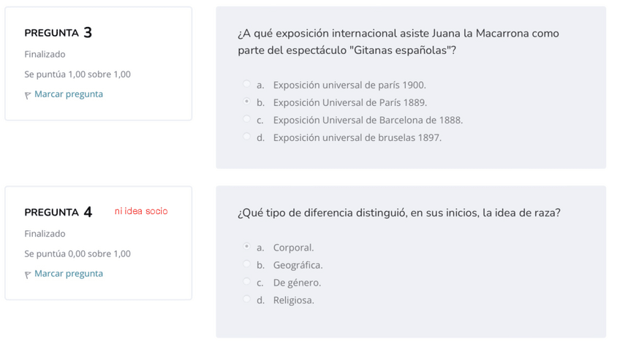620x347 pixels.
Task: Click 'Marcar pregunta' link for question 3
Action: [68, 94]
